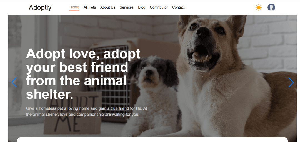Viewport: 300px width, 142px height.
Task: Visit the Blog page
Action: (x=142, y=7)
